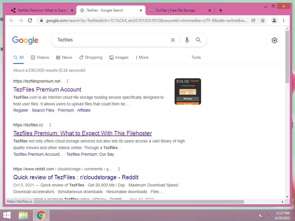Image resolution: width=295 pixels, height=221 pixels.
Task: Click the $16.00/month pricing thumbnail
Action: coord(188,92)
